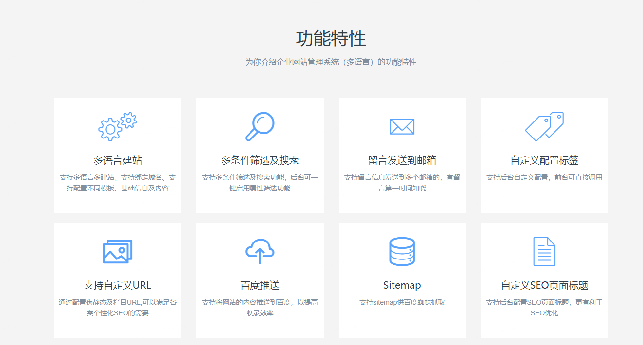
Task: Click description 支持留言信息发送到多个邮箱的
Action: [x=402, y=183]
